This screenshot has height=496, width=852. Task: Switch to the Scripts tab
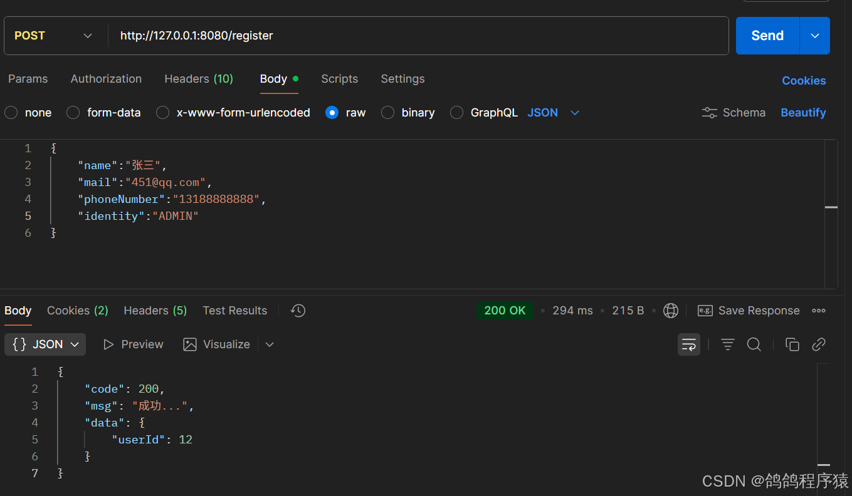[x=340, y=79]
